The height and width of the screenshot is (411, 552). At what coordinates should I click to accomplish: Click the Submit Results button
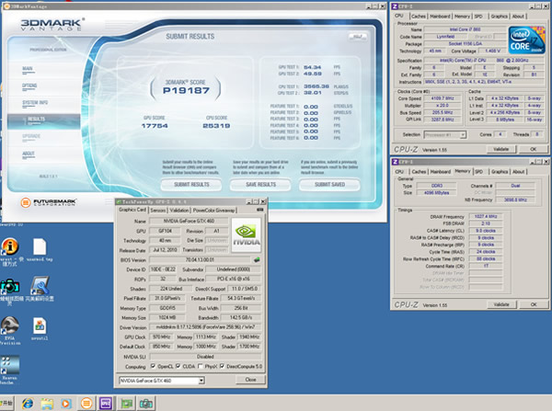(191, 184)
